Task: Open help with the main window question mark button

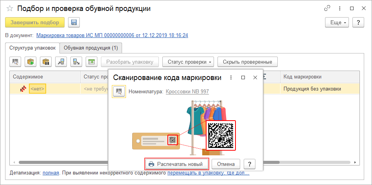Action: tap(358, 23)
